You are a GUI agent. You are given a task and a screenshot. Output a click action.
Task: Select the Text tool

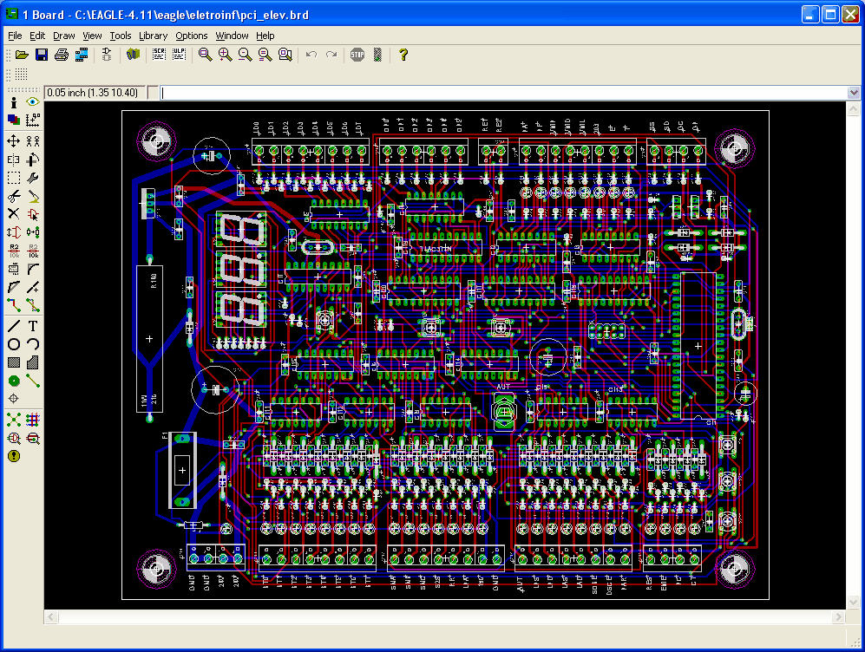[x=33, y=326]
